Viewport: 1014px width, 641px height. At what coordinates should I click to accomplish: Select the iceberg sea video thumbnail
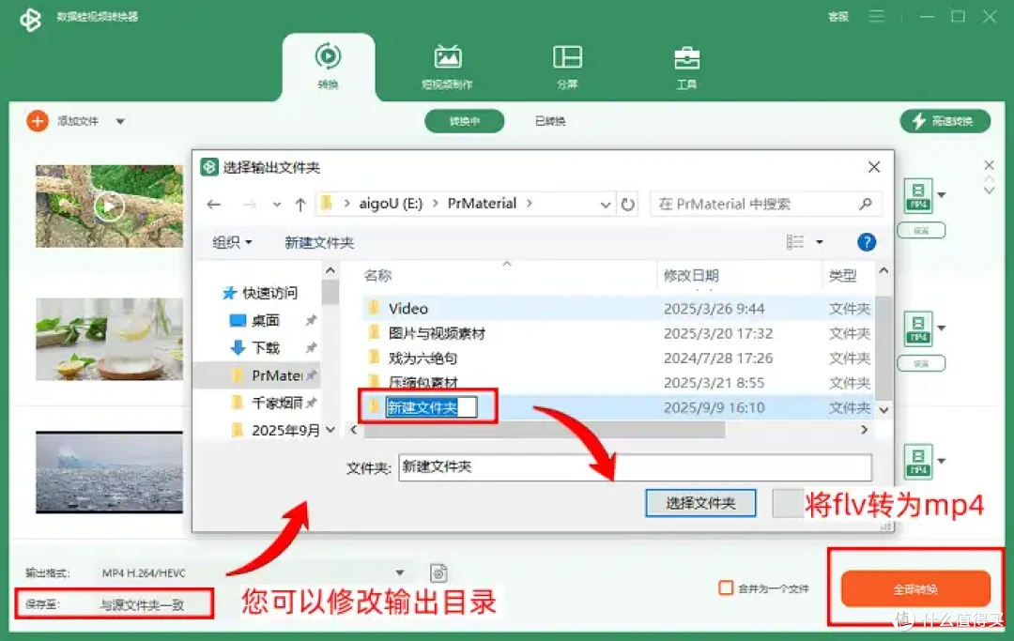coord(109,472)
